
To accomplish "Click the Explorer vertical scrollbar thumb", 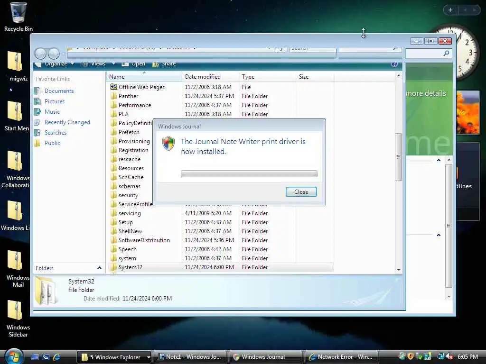I will pyautogui.click(x=399, y=157).
